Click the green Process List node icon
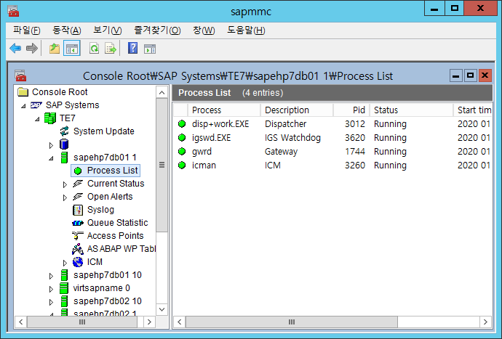The height and width of the screenshot is (339, 502). 78,171
